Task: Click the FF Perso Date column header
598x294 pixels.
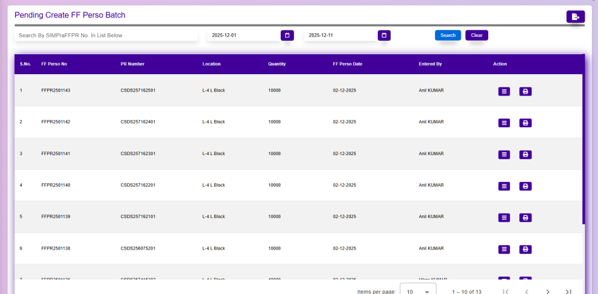Action: tap(347, 64)
